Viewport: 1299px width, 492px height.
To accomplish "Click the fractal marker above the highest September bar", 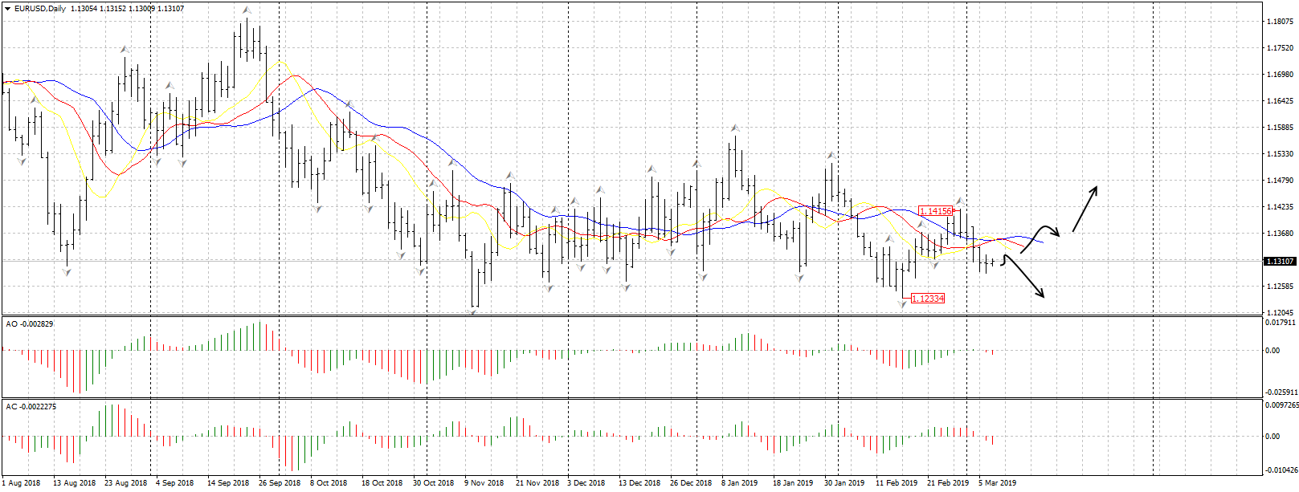I will pos(247,10).
